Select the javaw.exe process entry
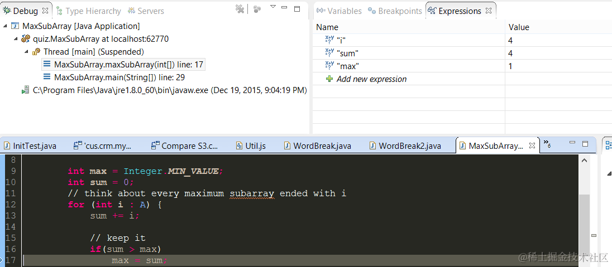The image size is (612, 267). 169,90
